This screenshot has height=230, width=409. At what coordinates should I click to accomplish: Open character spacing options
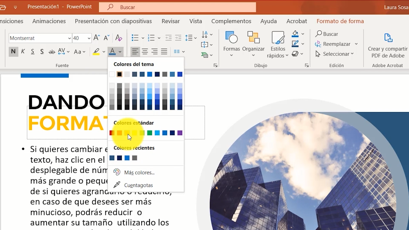pos(63,52)
